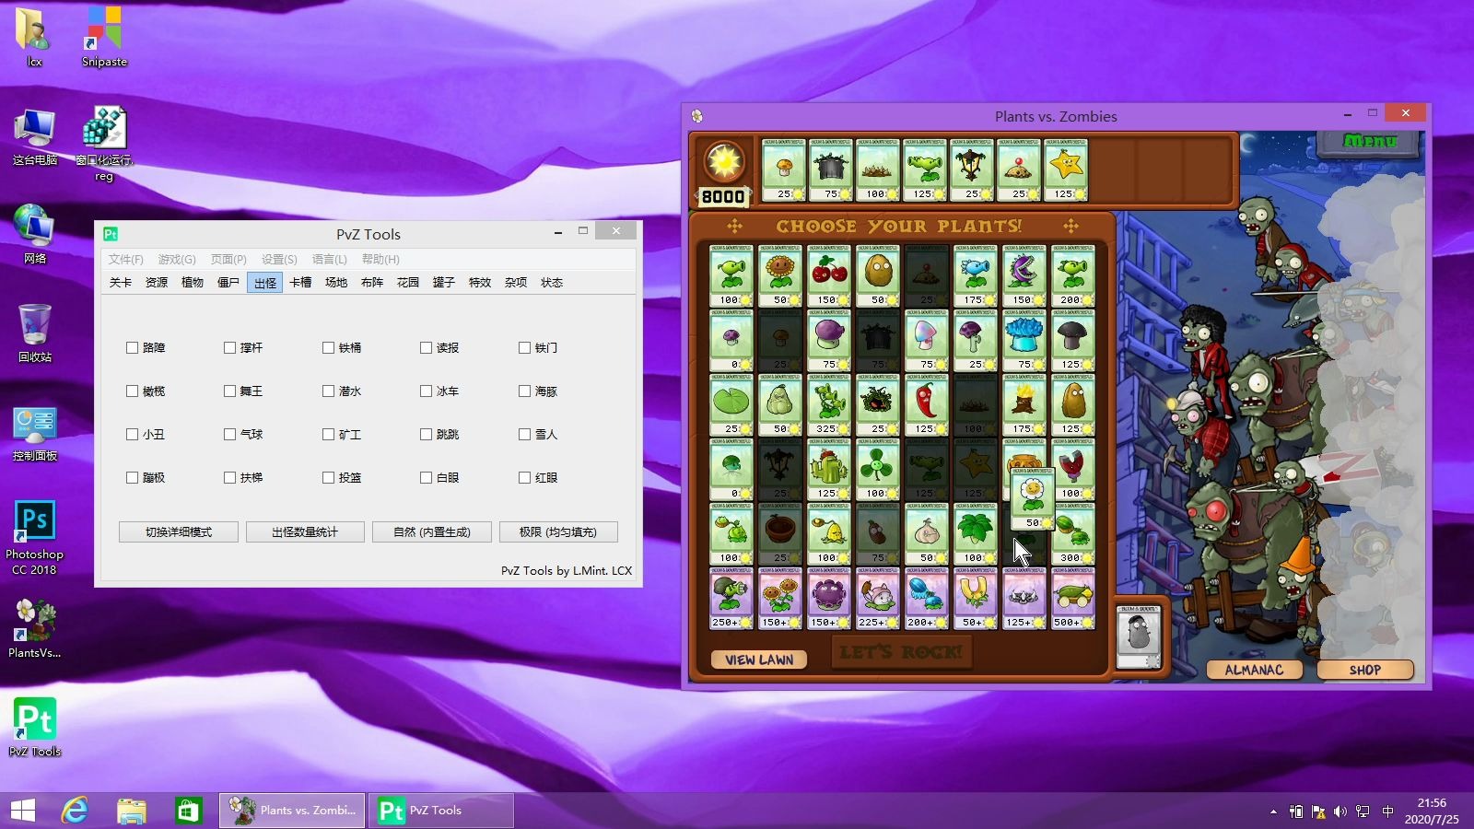Choose the Cherry Bomb seed packet
The width and height of the screenshot is (1474, 829).
(x=829, y=275)
